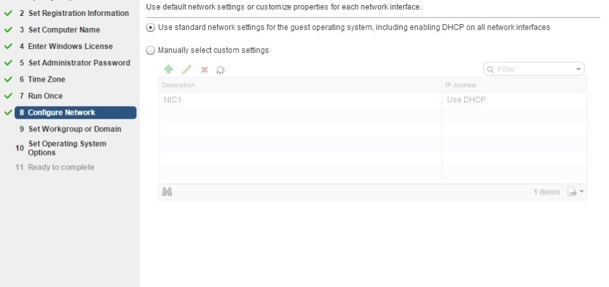Click the green plus add icon
609x287 pixels.
coord(169,70)
